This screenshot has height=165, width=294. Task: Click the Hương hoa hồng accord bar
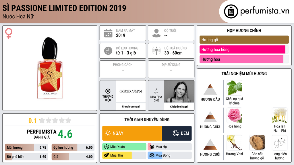click(x=242, y=50)
